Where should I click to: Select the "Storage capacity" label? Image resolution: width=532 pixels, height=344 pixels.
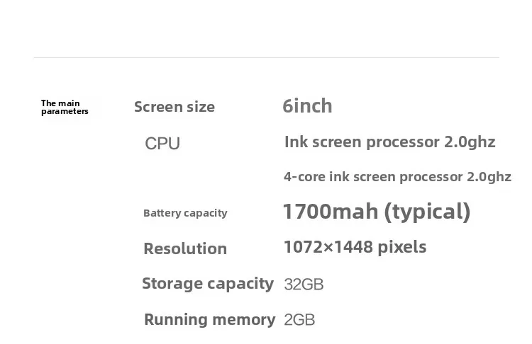click(x=208, y=284)
